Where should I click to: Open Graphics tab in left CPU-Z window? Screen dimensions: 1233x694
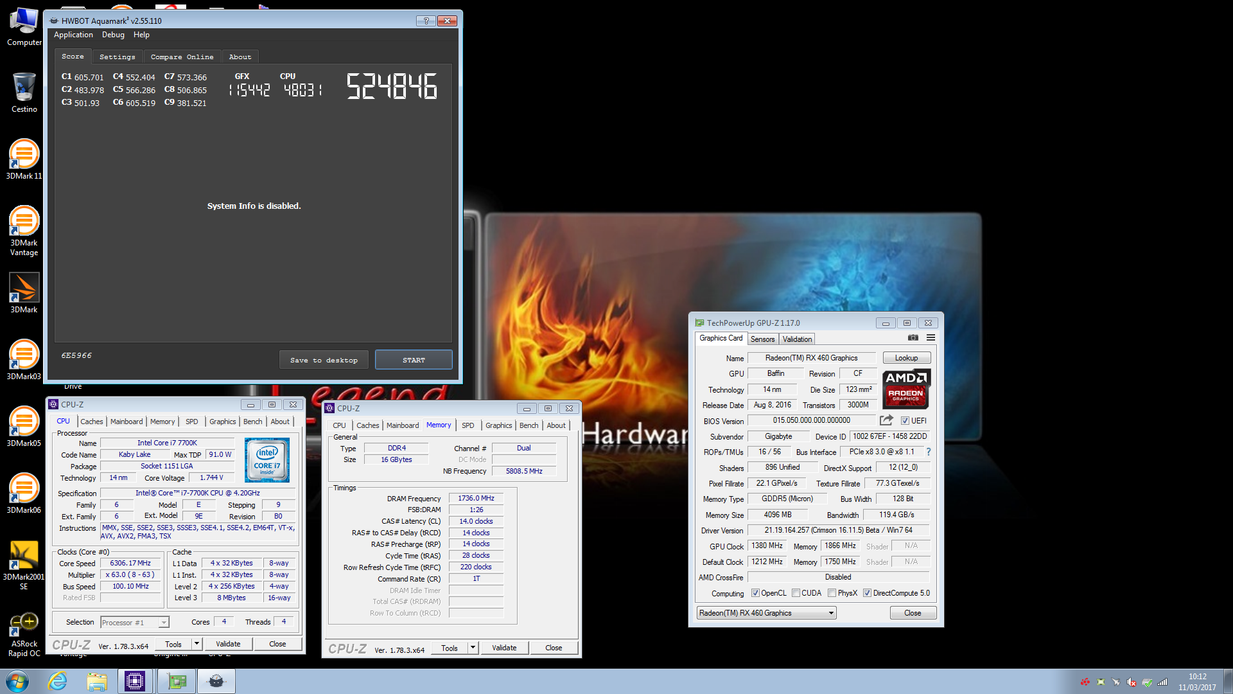[x=223, y=422]
